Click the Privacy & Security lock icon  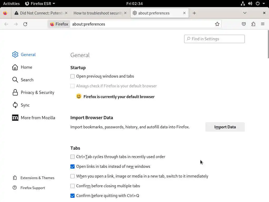pyautogui.click(x=15, y=92)
